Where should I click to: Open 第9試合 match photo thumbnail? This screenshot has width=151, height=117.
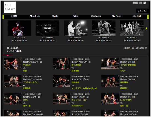click(110, 98)
